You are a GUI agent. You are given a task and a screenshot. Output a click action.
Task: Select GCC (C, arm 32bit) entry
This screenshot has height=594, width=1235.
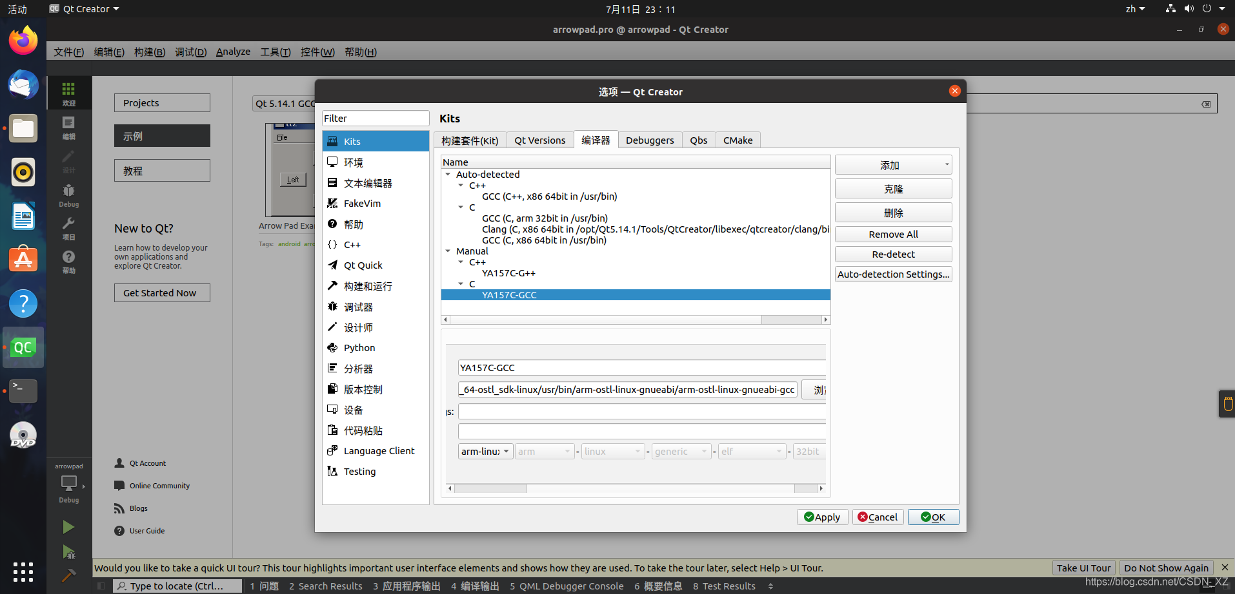click(x=545, y=218)
